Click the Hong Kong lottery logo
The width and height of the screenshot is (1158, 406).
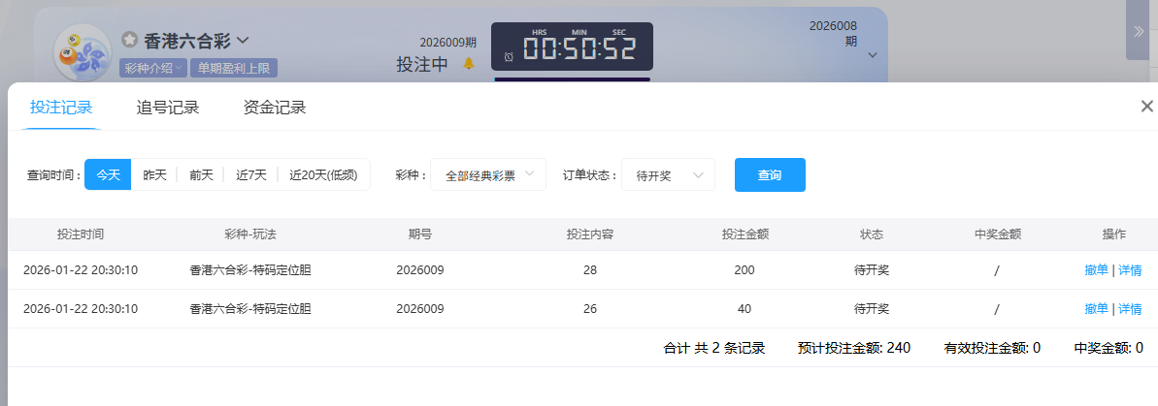click(82, 53)
